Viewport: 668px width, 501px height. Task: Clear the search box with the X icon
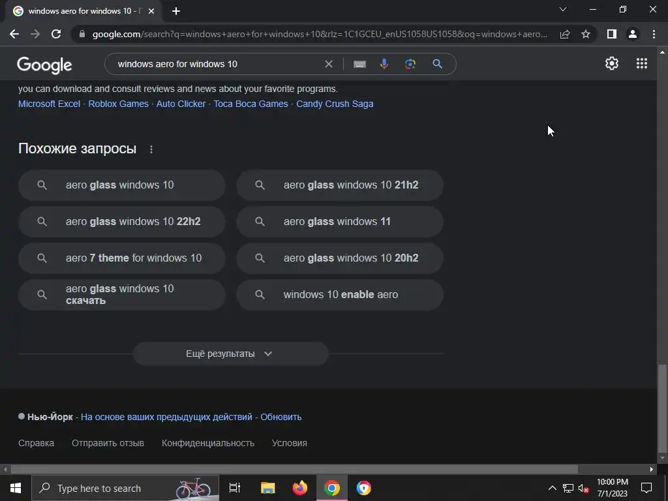click(329, 64)
